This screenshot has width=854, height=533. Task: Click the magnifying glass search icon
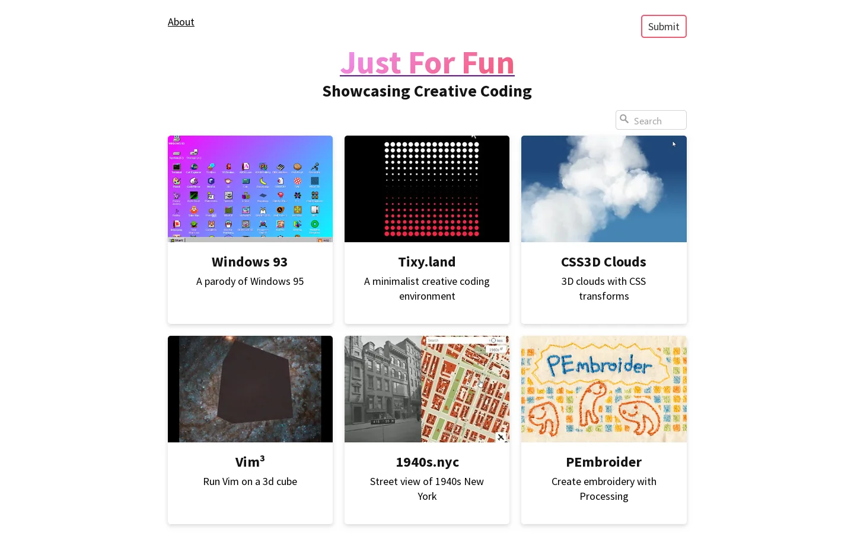click(624, 119)
